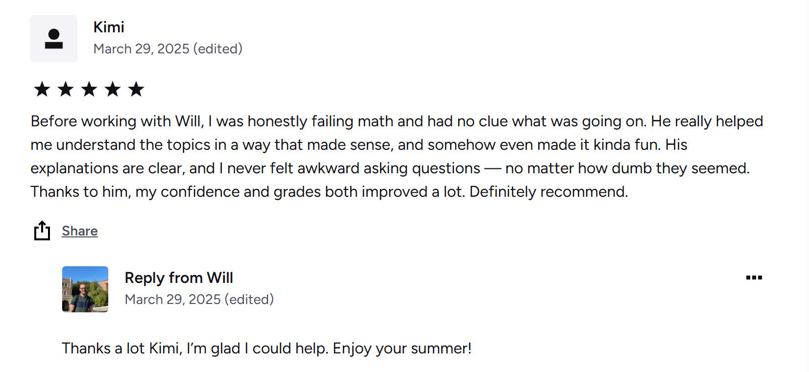The height and width of the screenshot is (372, 809).
Task: Click the March 29, 2025 date under Kimi
Action: (141, 49)
